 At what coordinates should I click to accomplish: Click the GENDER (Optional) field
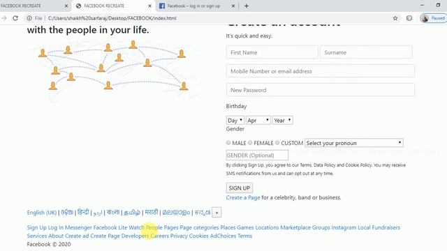[x=257, y=155]
